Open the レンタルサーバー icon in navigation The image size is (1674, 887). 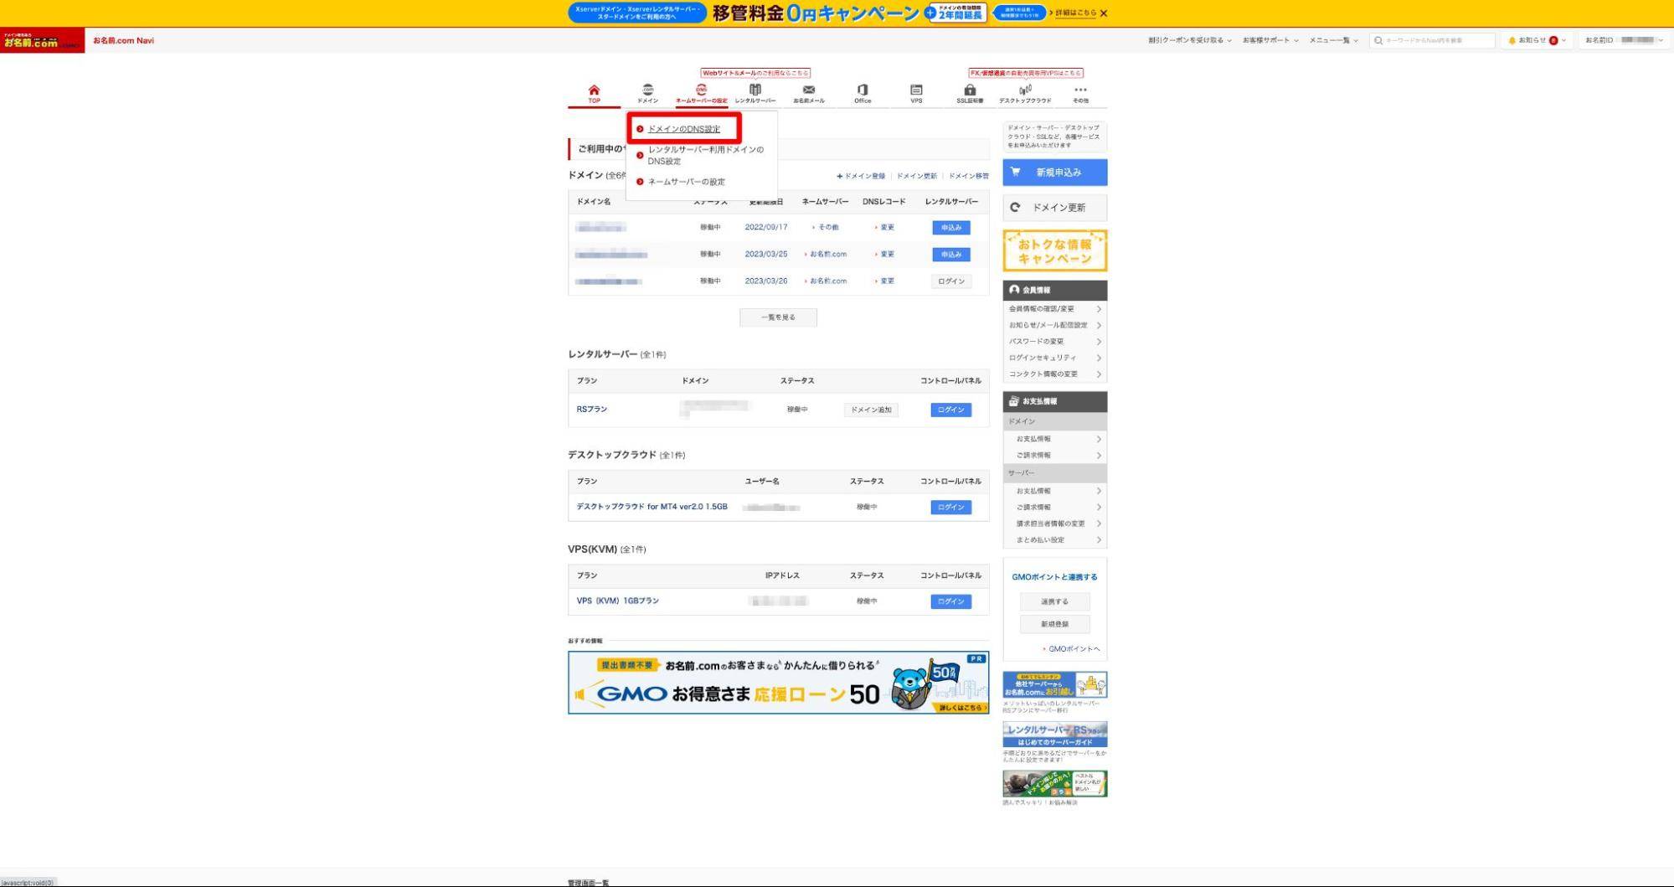tap(755, 93)
